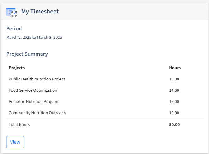
Task: Select the My Timesheet heading
Action: 40,12
